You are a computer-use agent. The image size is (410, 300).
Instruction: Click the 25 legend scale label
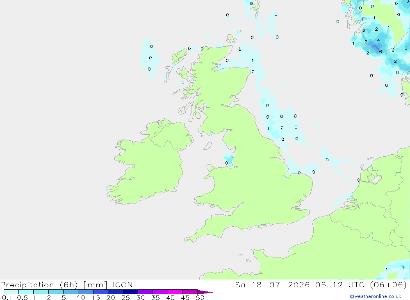pyautogui.click(x=126, y=298)
